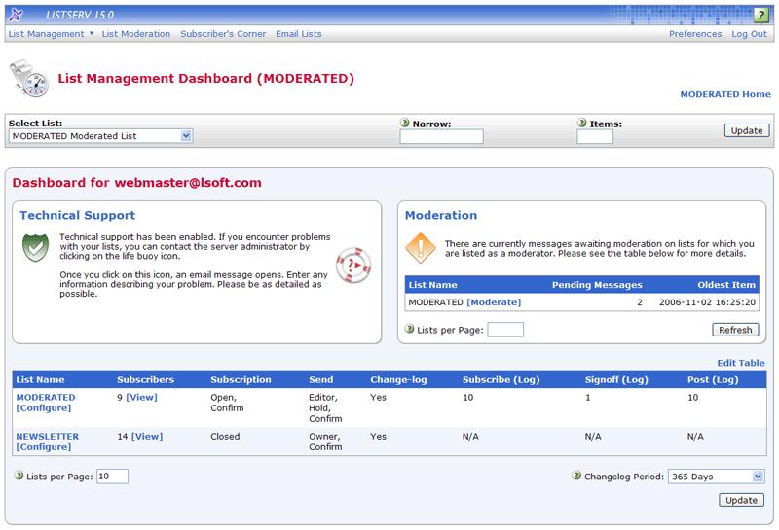Viewport: 779px width, 530px height.
Task: Open the MODERATED Home link
Action: click(725, 94)
